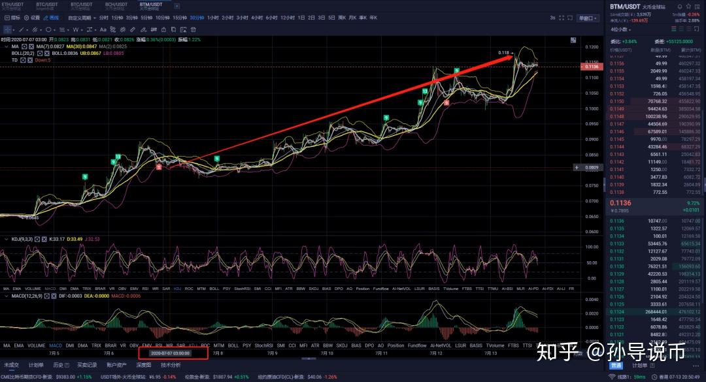Screen dimensions: 706x382
Task: Open the 自定义周期 custom period dropdown
Action: click(x=82, y=18)
